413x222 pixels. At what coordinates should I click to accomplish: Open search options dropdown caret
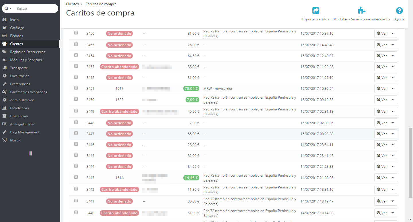(11, 9)
